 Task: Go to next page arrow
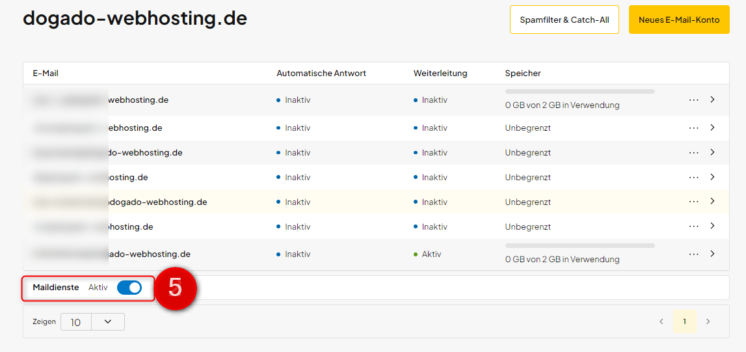(x=708, y=321)
